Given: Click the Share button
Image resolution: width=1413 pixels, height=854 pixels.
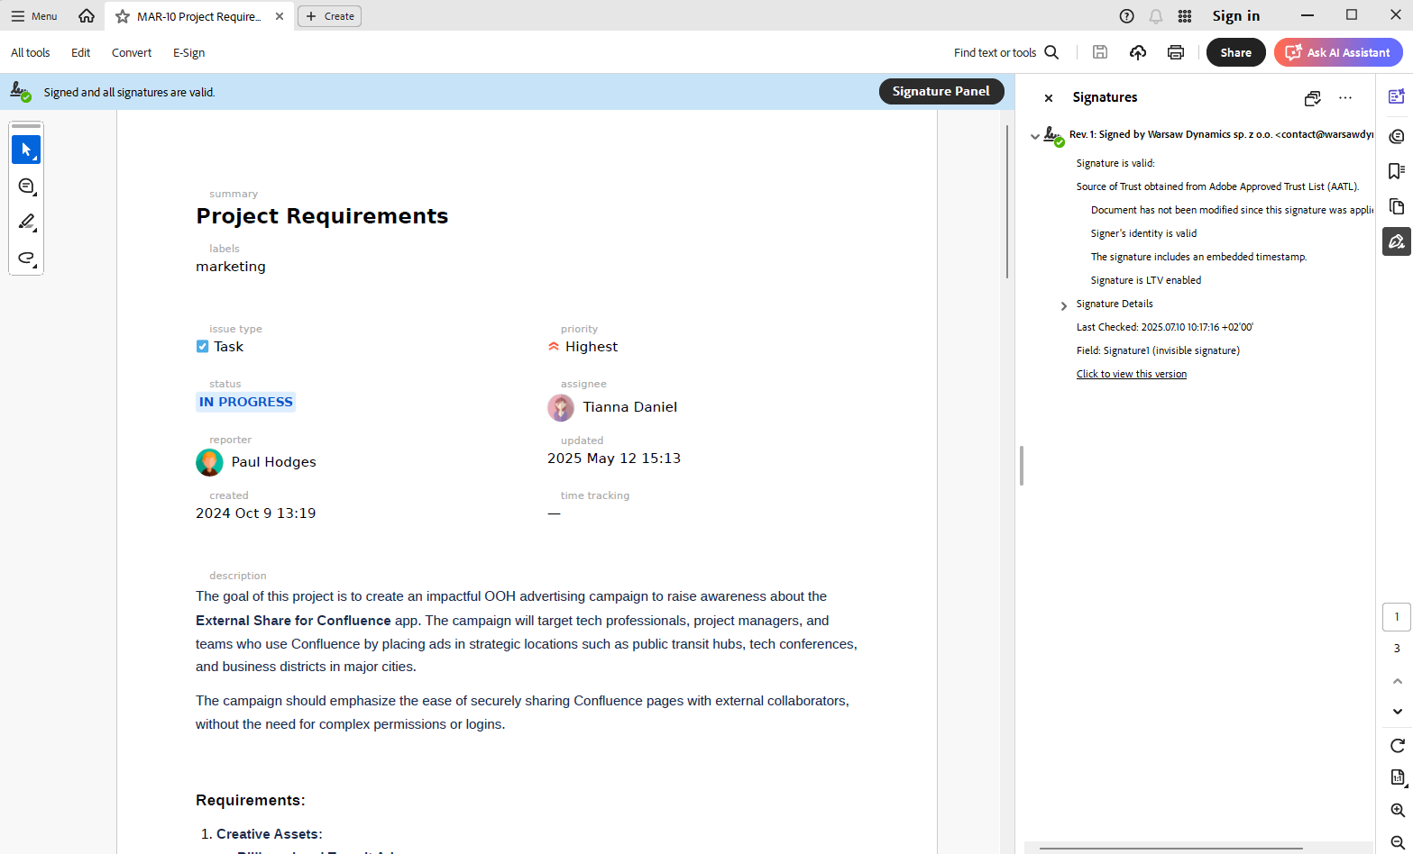Looking at the screenshot, I should point(1236,52).
